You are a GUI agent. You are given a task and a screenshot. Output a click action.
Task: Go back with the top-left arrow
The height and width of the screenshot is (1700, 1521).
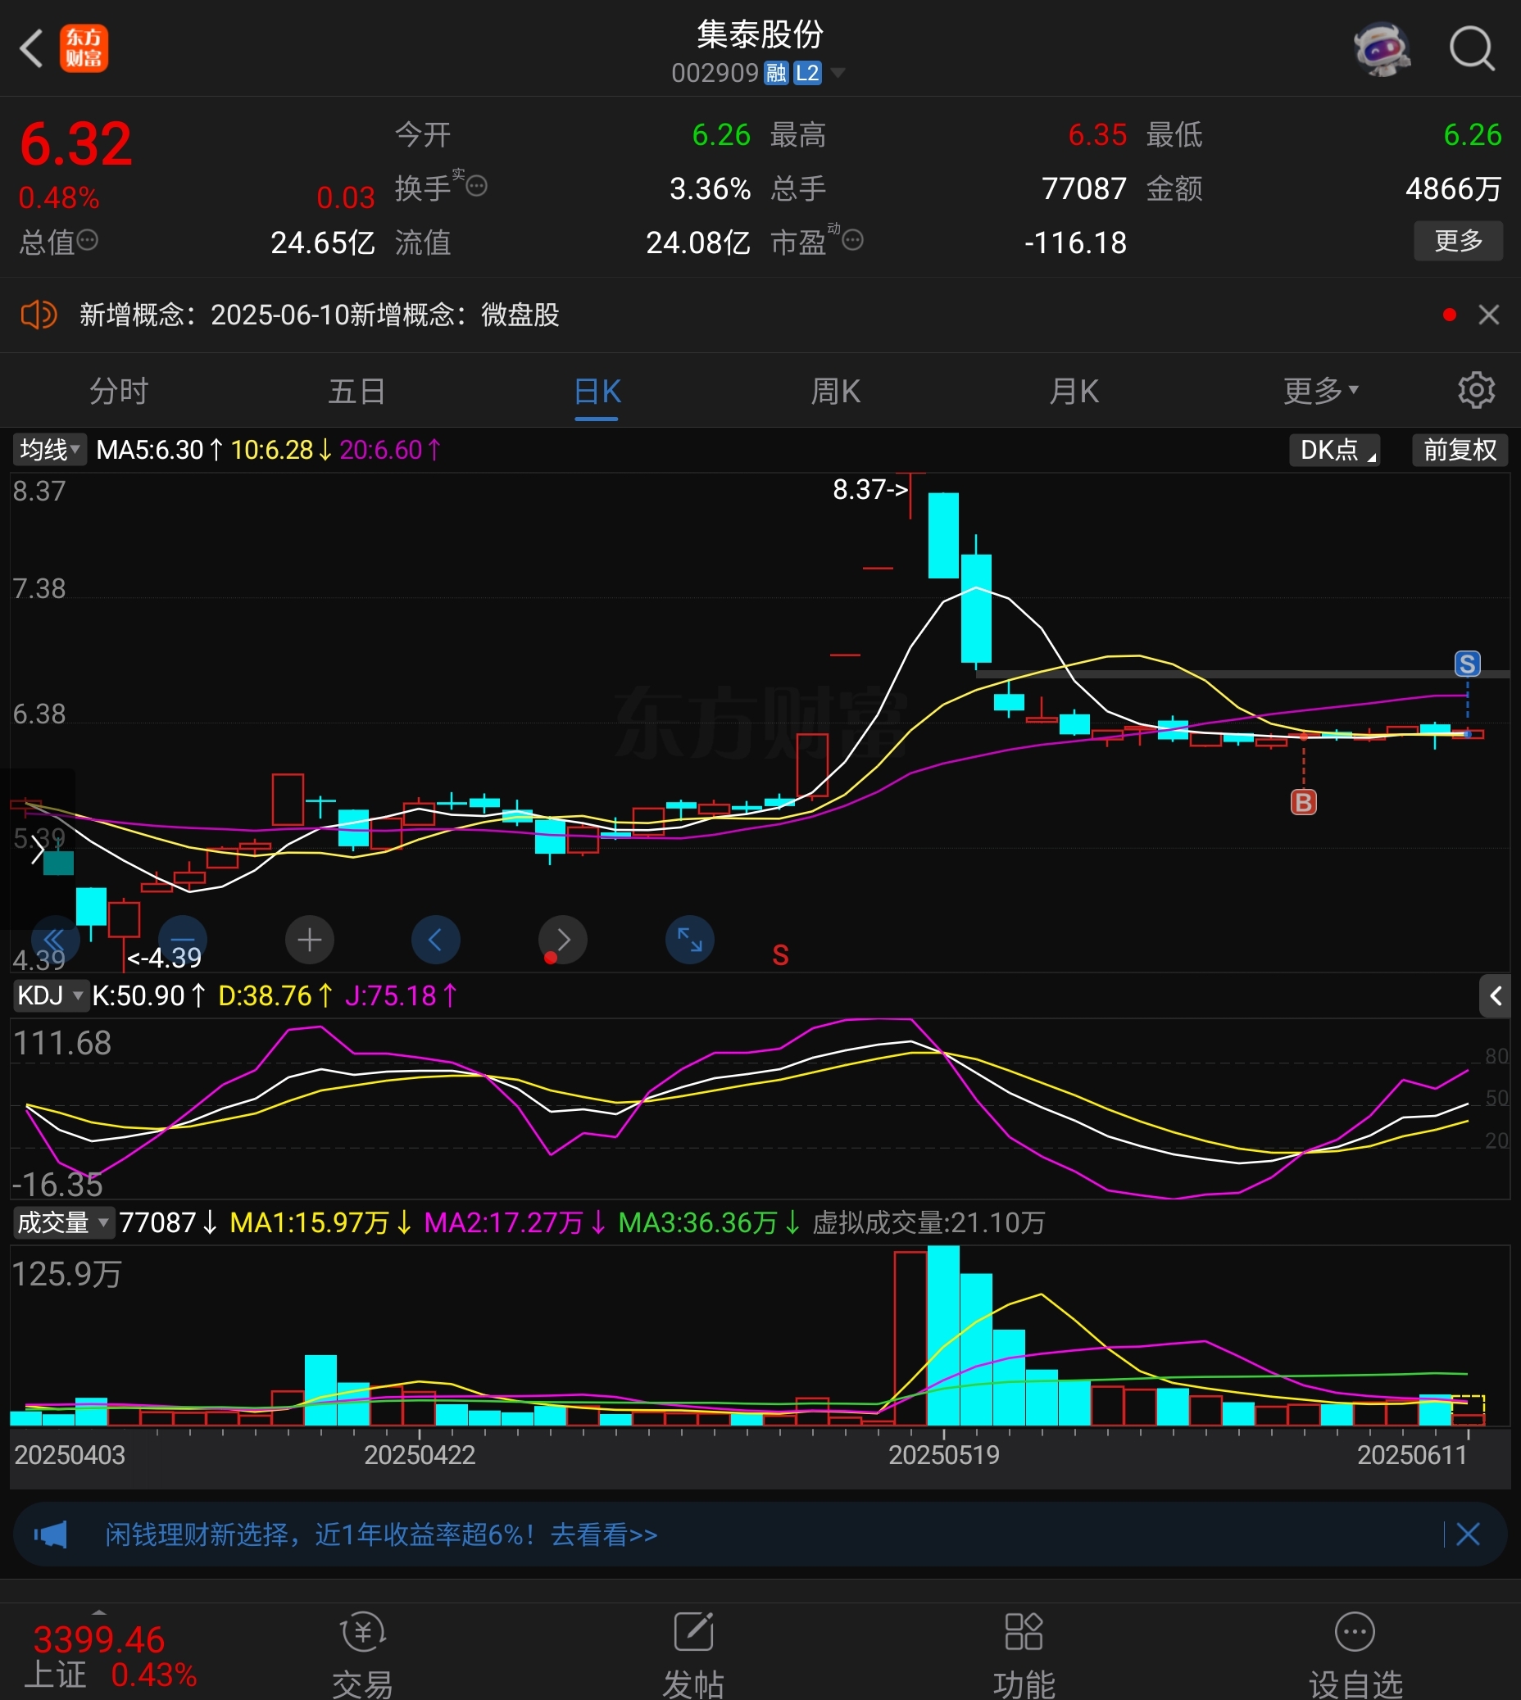[x=31, y=48]
